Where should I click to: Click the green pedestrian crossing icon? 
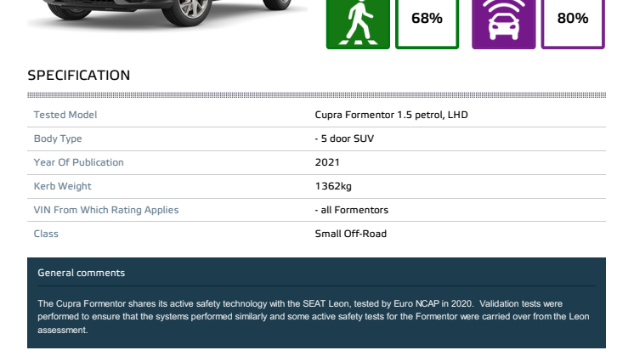coord(358,25)
